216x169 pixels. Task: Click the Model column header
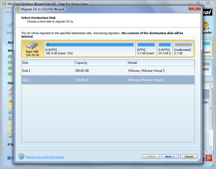pyautogui.click(x=161, y=63)
